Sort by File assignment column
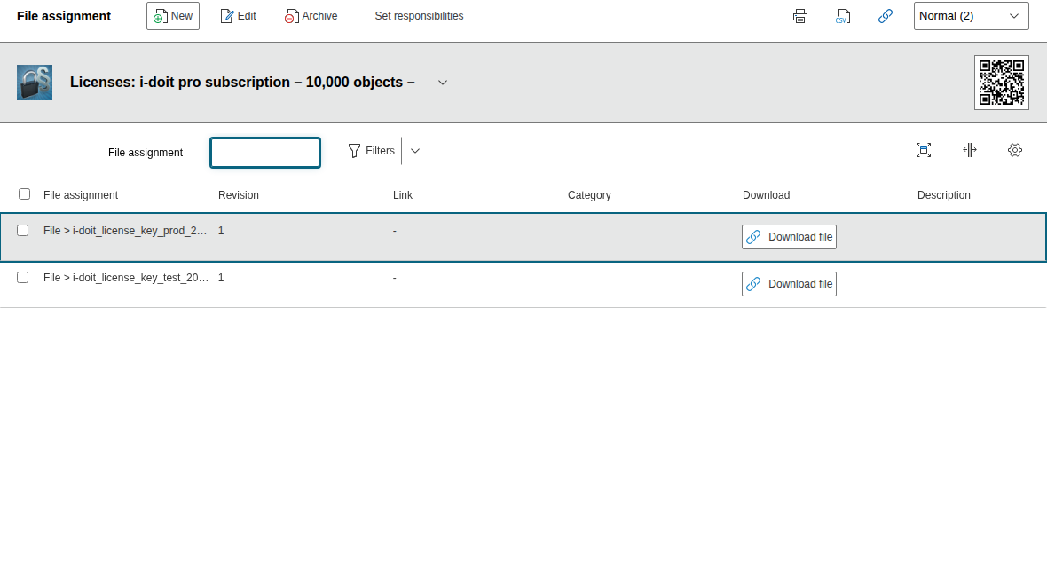 tap(81, 195)
